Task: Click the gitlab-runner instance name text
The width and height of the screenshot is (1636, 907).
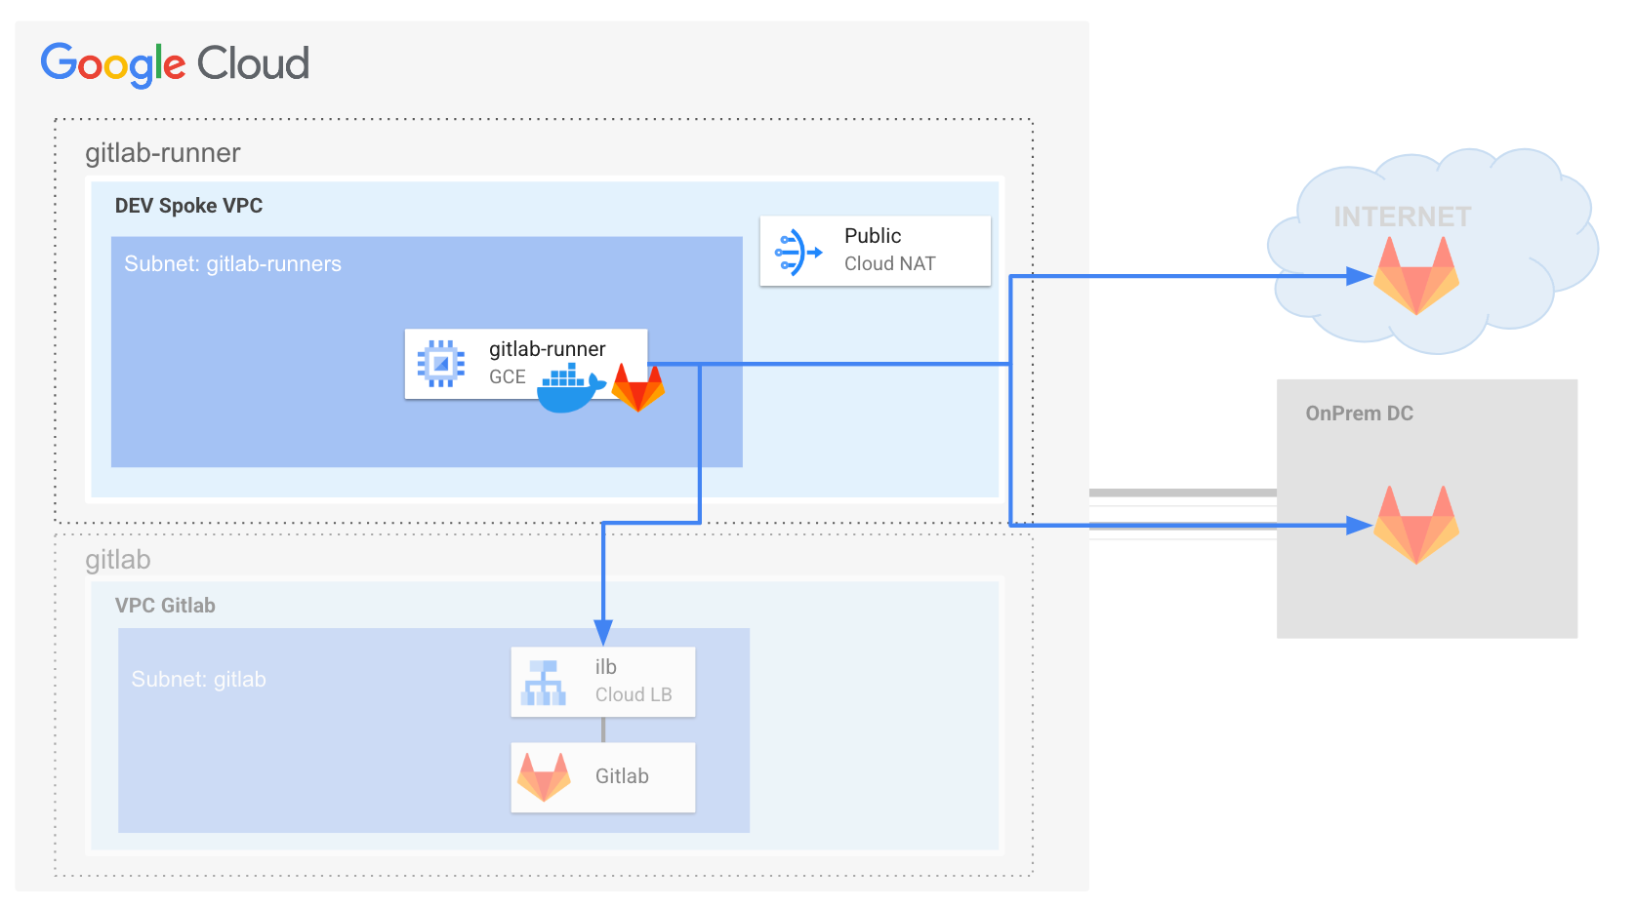Action: (x=547, y=349)
